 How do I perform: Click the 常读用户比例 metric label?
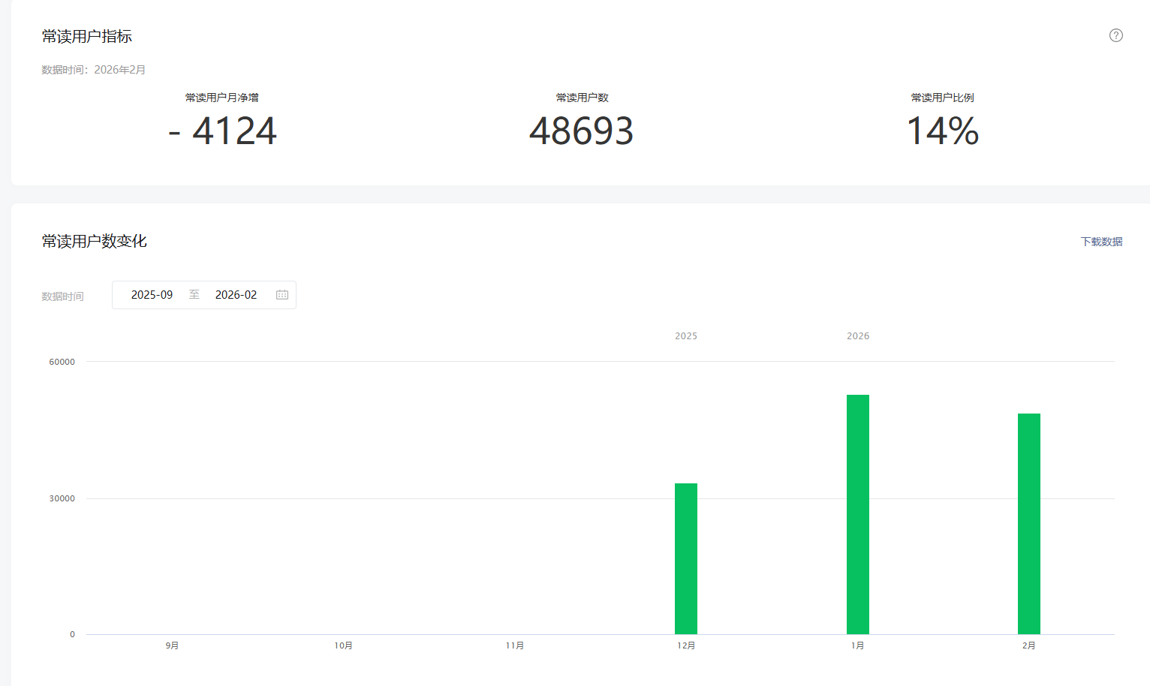pos(942,98)
